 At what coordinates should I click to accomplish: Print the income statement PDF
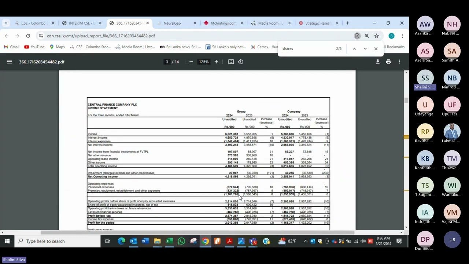(388, 62)
